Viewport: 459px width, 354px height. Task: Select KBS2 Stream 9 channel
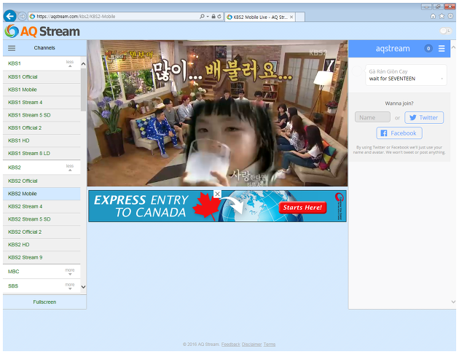[42, 257]
